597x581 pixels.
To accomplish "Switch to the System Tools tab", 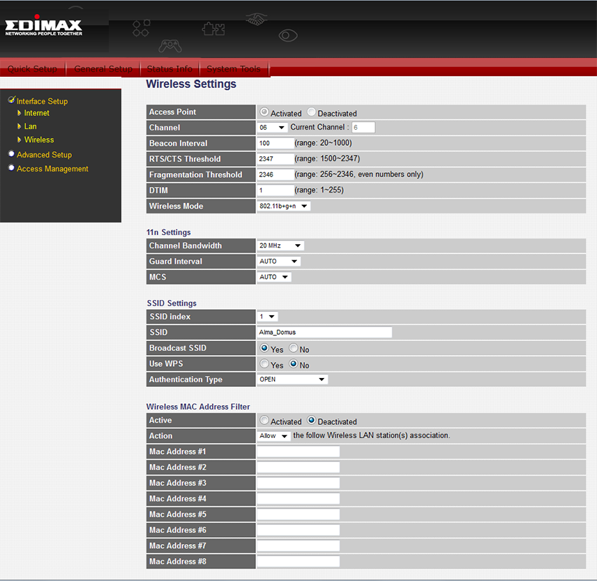I will pos(234,69).
